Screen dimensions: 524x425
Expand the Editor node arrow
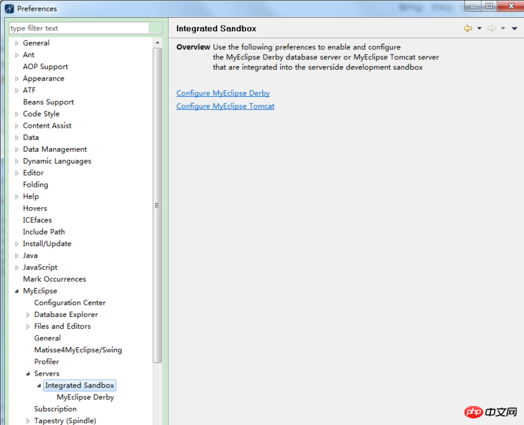point(17,173)
